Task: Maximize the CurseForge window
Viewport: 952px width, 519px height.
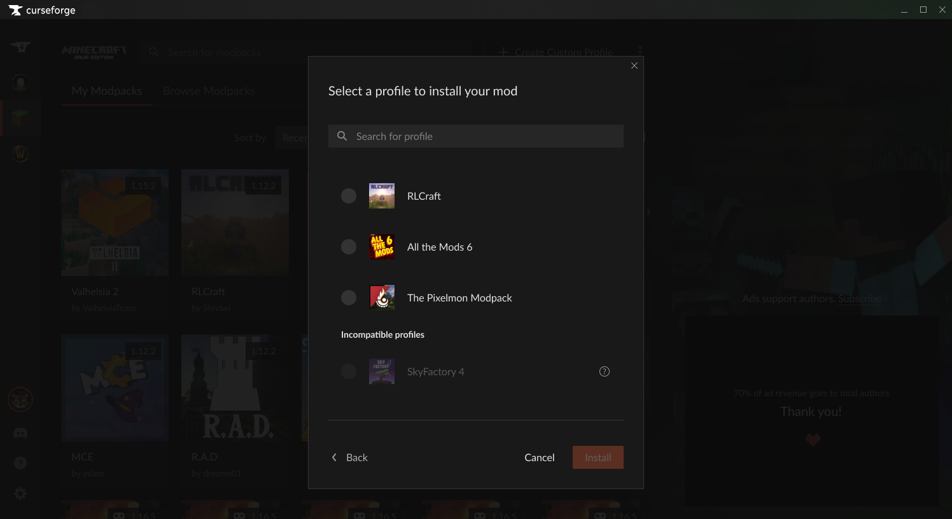Action: click(x=923, y=10)
